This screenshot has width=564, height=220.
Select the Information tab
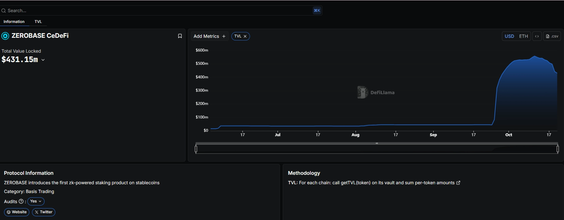tap(14, 22)
